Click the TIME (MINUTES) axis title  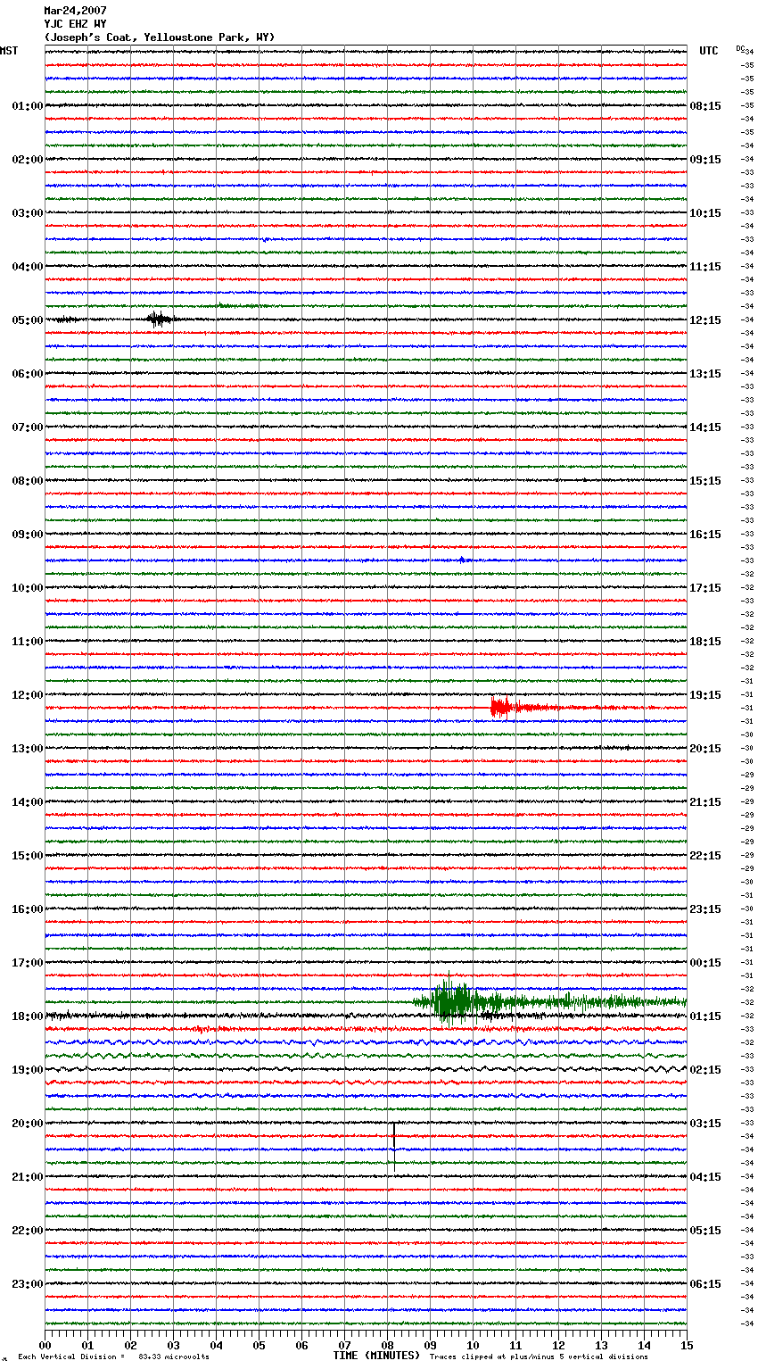pos(376,1356)
